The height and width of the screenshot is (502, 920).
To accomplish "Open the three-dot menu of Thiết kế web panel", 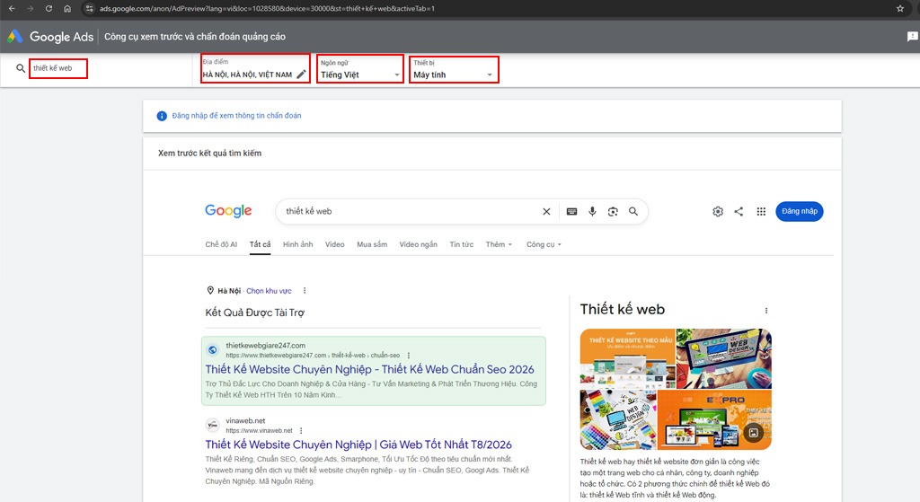I will pos(766,311).
